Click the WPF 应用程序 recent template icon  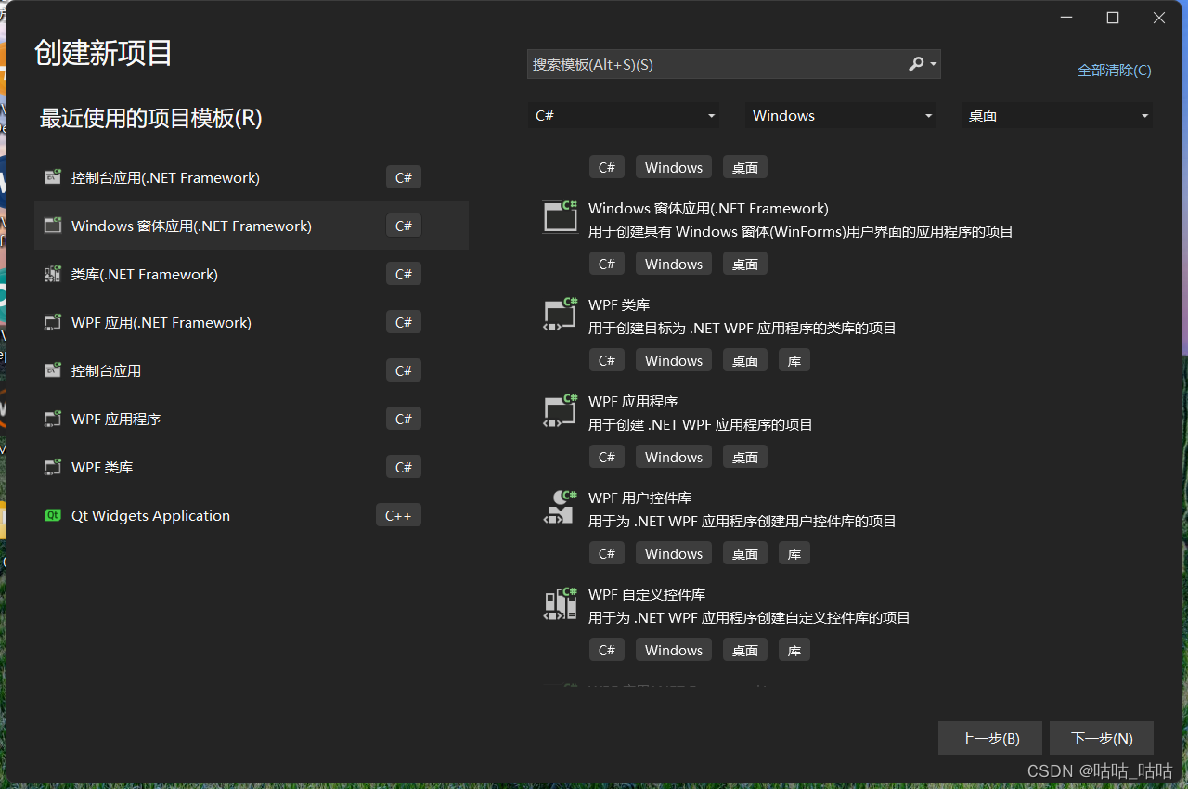(x=53, y=419)
